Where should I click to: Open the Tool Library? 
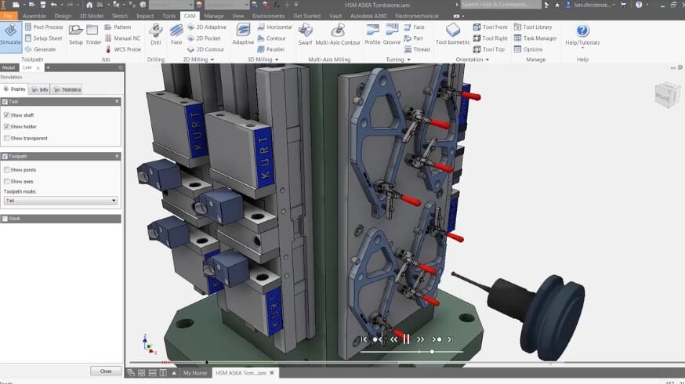(533, 27)
